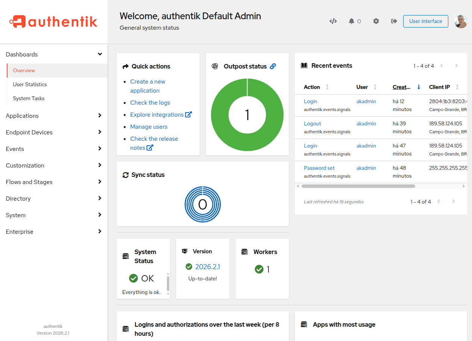Click the Recent events horizontal scrollbar
Screen dimensions: 472x341
coord(358,186)
